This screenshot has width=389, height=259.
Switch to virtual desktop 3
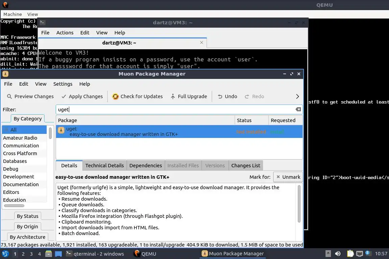(x=31, y=254)
